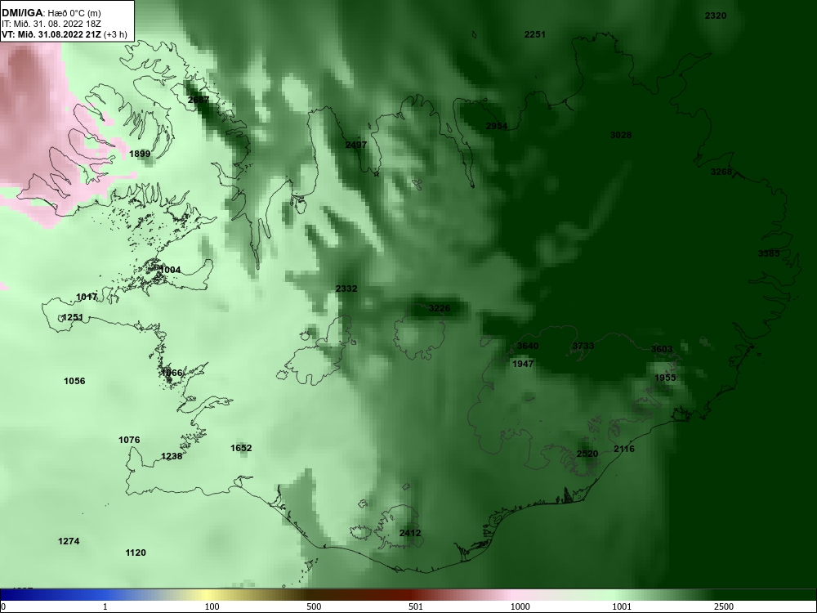Click the map value 3733

(583, 346)
